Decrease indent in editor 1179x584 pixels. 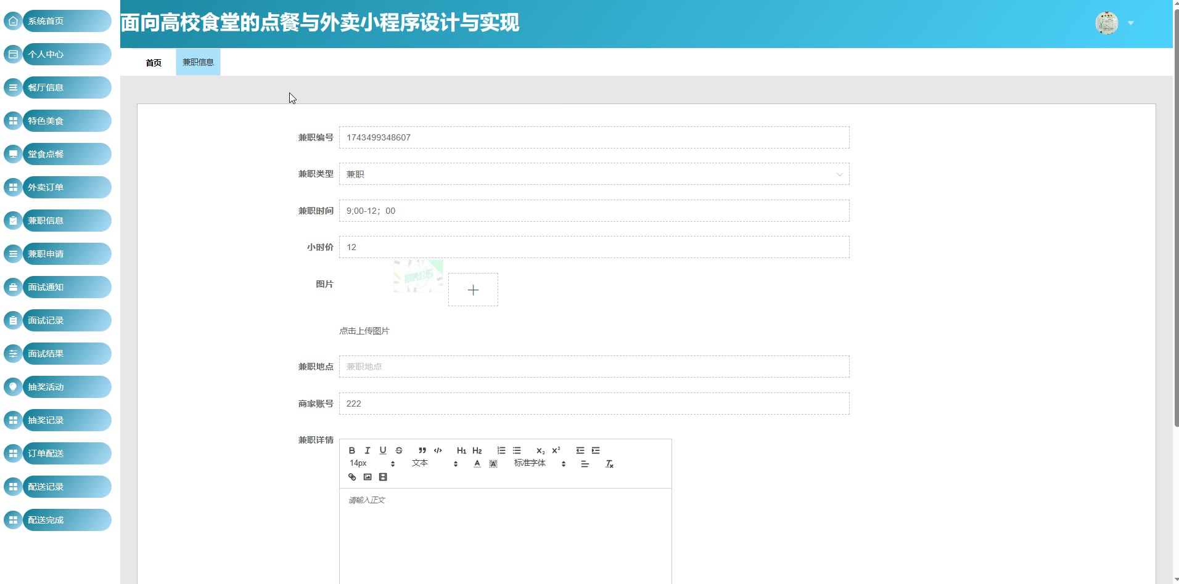pyautogui.click(x=580, y=450)
